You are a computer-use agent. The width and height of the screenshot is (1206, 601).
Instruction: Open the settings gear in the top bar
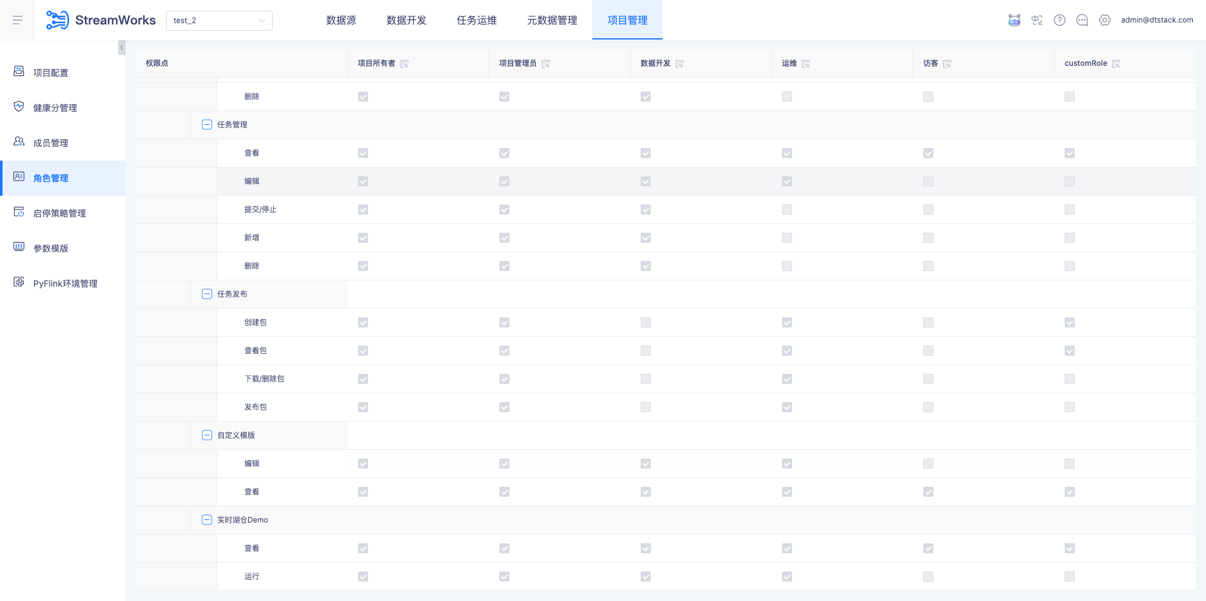click(1105, 19)
